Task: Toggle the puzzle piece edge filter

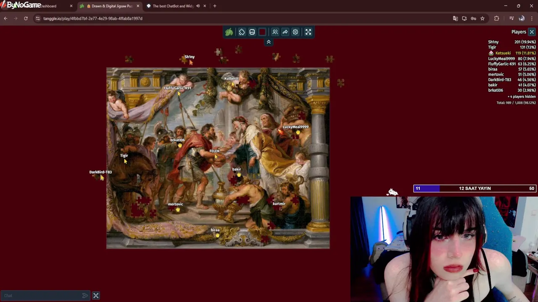Action: click(x=242, y=32)
